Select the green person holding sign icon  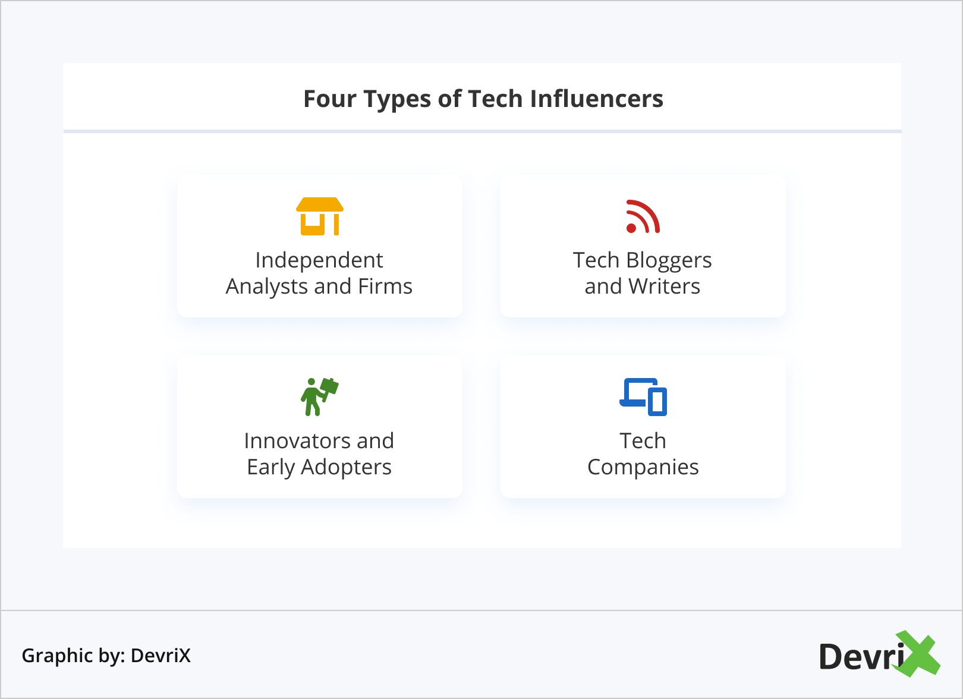click(x=319, y=396)
